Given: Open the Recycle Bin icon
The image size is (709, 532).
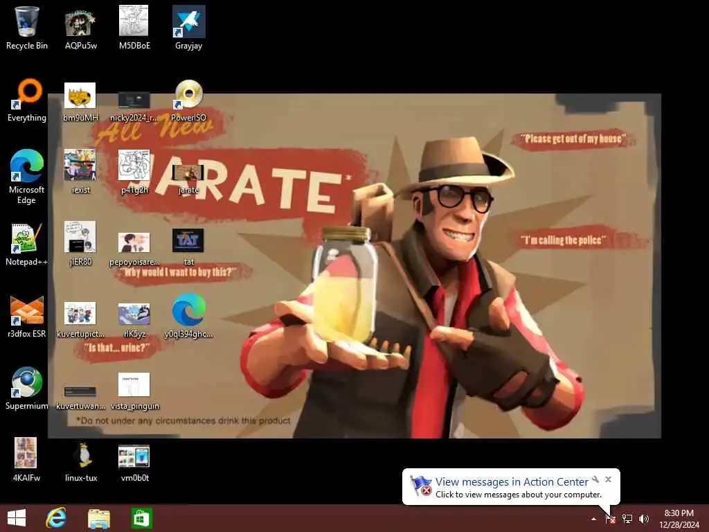Looking at the screenshot, I should (27, 27).
